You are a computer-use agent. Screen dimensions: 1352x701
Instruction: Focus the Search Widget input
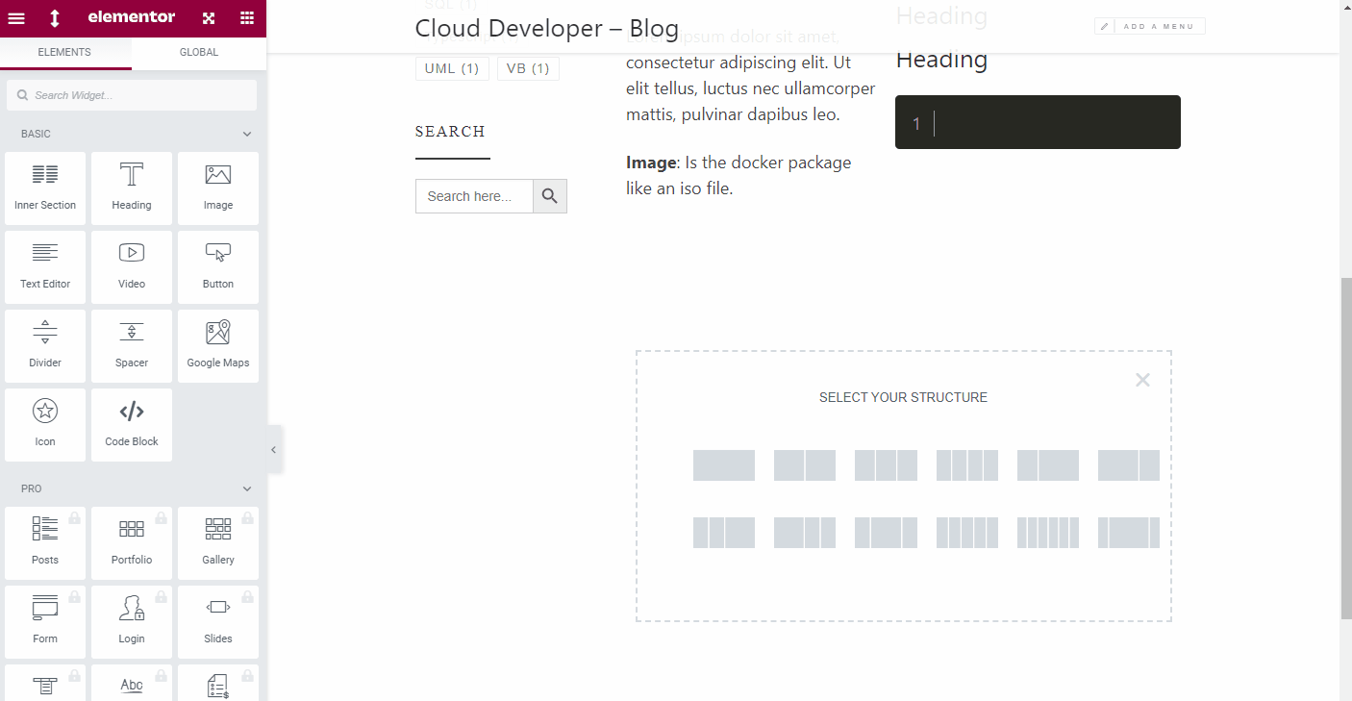tap(132, 95)
